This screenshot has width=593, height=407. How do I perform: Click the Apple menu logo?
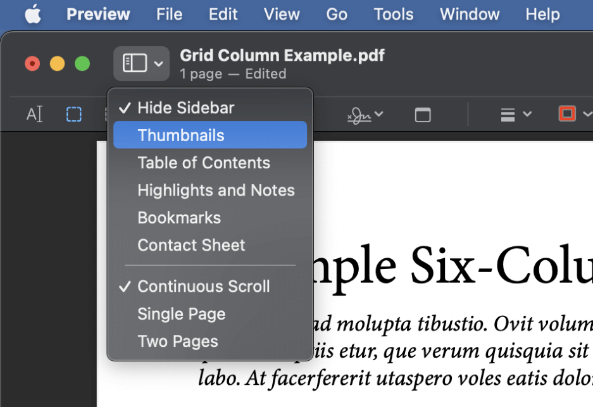[x=33, y=14]
